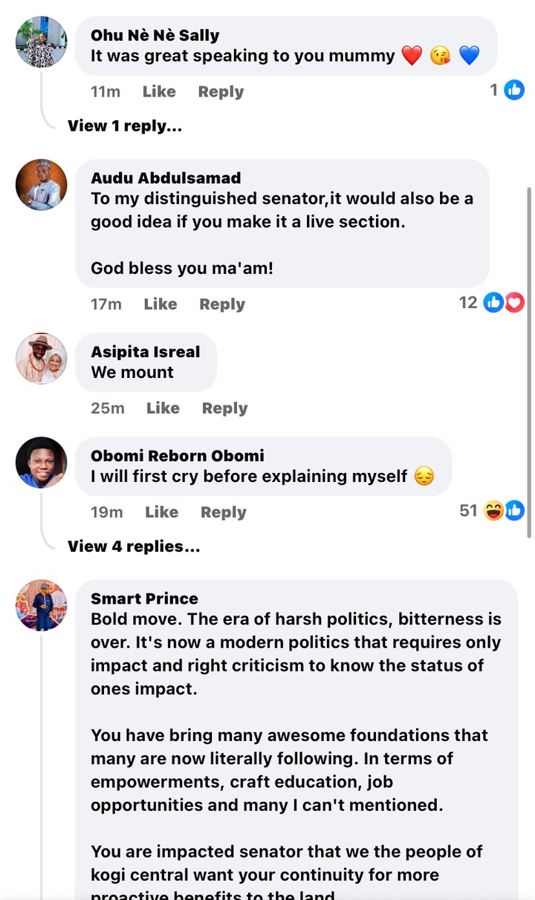Open Audu Abdulsamad's profile avatar
535x900 pixels.
[42, 185]
